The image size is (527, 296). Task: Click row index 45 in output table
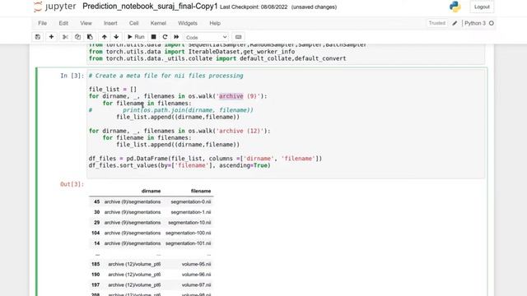tap(97, 202)
